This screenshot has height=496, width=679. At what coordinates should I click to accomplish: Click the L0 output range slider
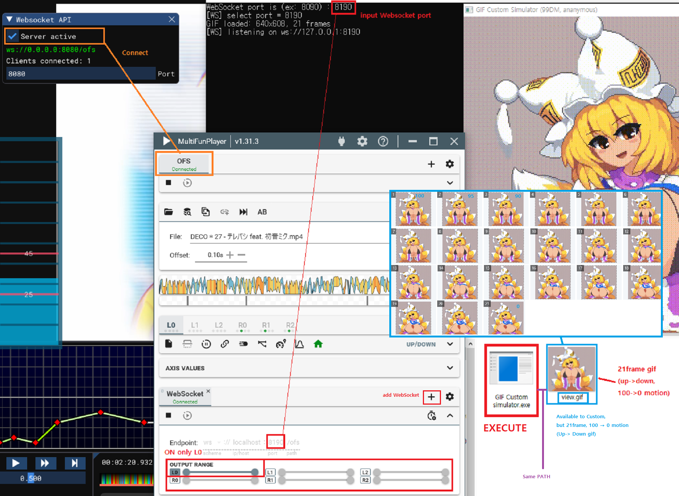coord(221,472)
